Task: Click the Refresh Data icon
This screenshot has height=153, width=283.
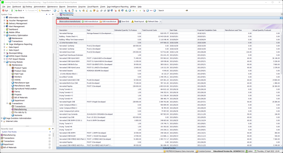Action: (147, 21)
